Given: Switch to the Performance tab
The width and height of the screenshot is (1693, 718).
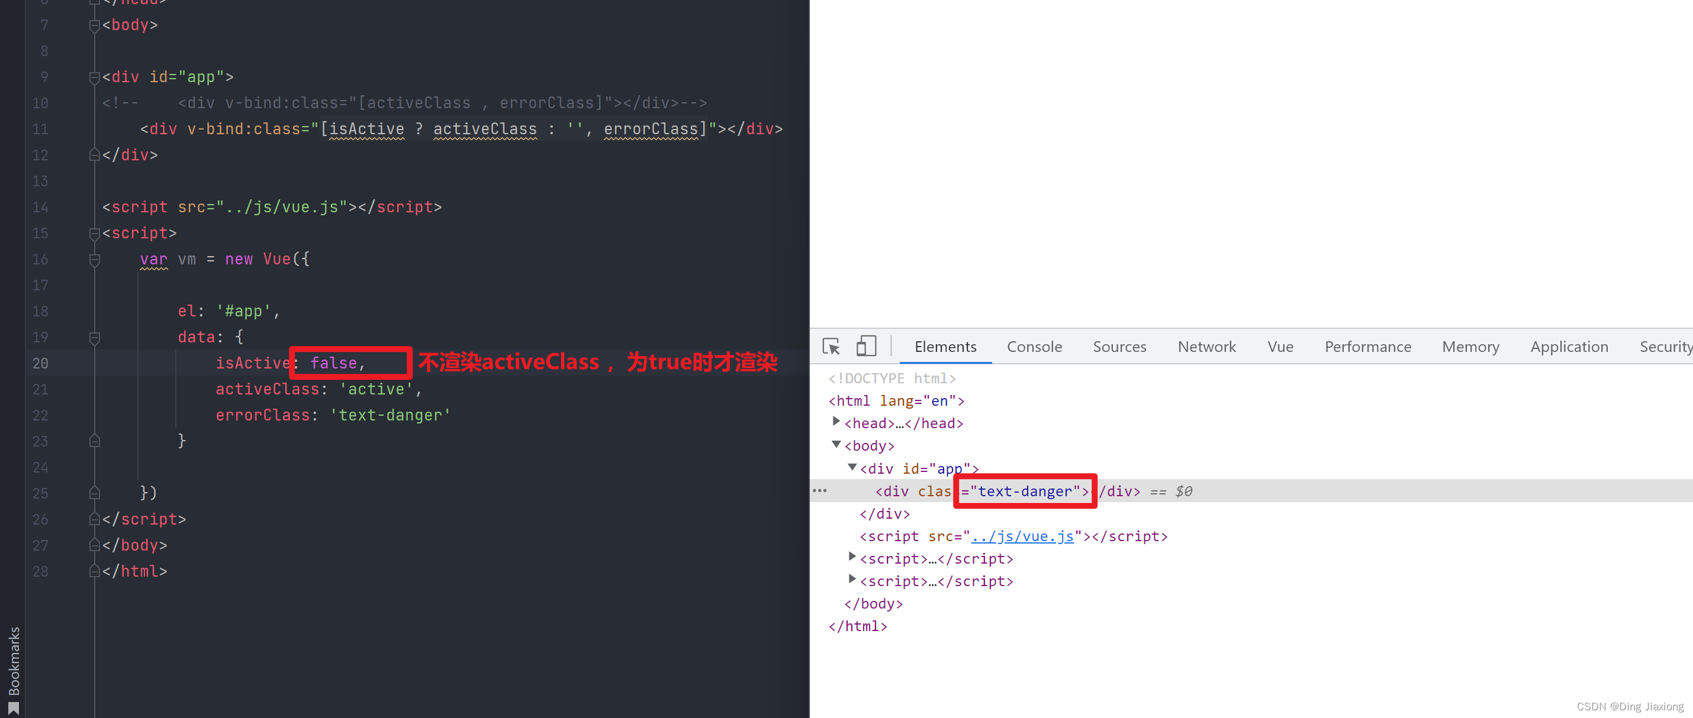Looking at the screenshot, I should pyautogui.click(x=1367, y=347).
